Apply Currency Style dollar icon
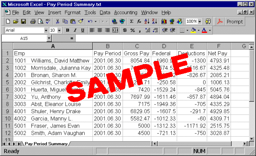The height and width of the screenshot is (156, 256). point(125,30)
